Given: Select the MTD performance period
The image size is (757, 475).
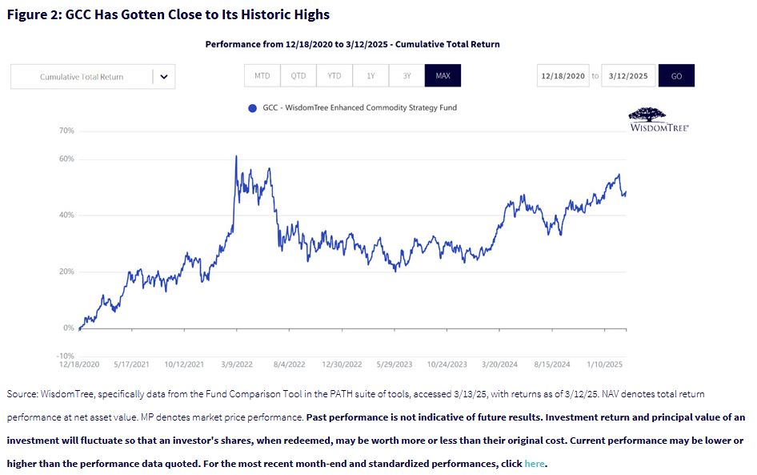Looking at the screenshot, I should coord(262,75).
